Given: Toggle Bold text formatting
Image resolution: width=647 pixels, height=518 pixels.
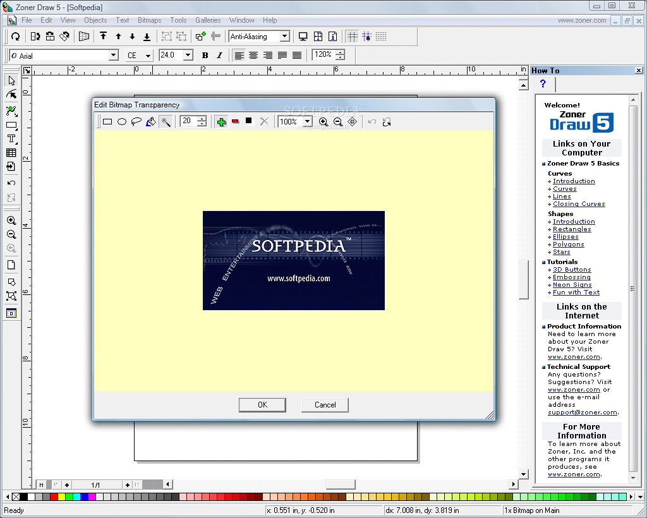Looking at the screenshot, I should pos(205,55).
